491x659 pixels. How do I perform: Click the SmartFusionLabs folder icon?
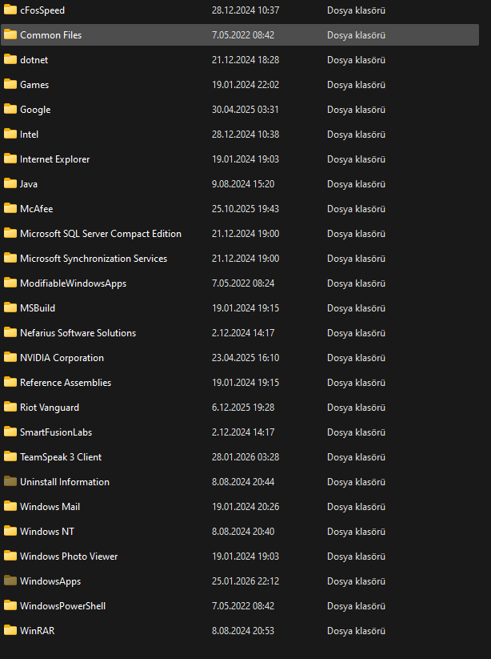point(10,432)
